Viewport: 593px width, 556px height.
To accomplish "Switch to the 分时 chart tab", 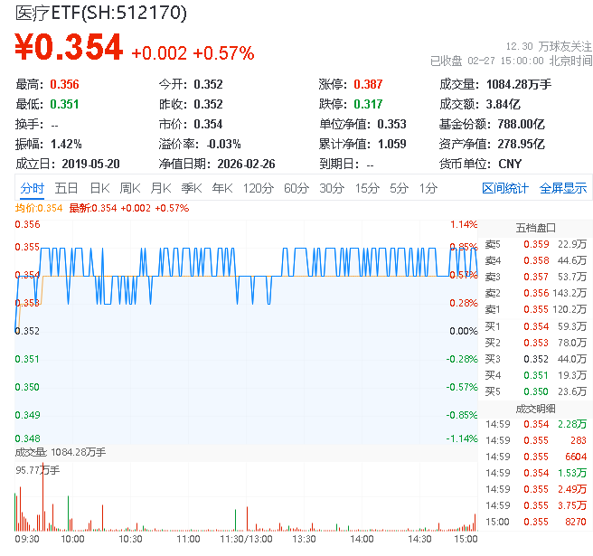I will [x=33, y=188].
